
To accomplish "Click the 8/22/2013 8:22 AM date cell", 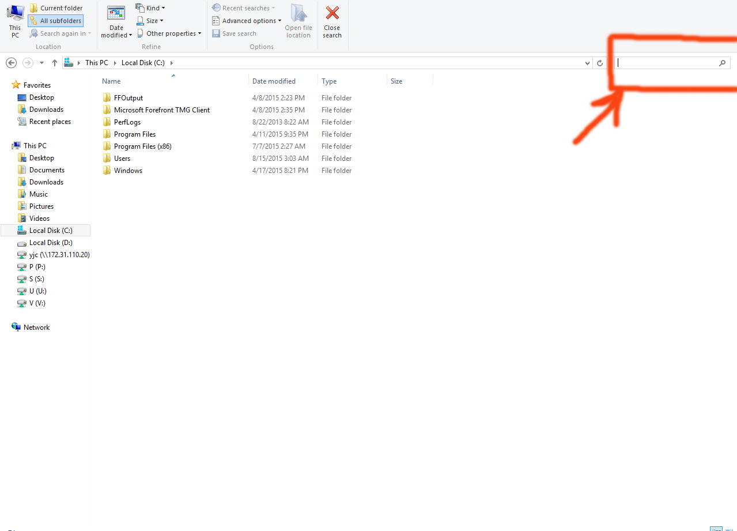I will point(281,122).
